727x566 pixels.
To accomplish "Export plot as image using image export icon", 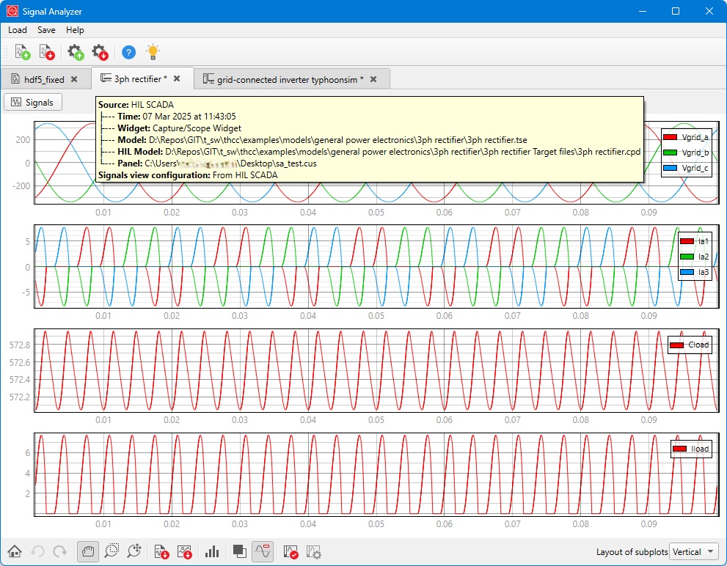I will [186, 551].
